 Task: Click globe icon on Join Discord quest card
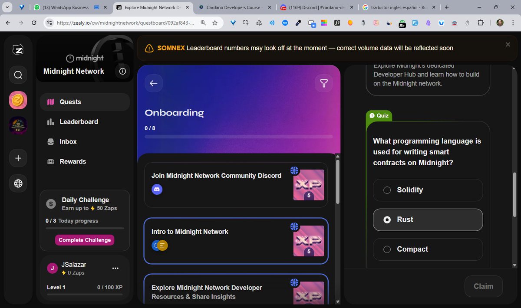pyautogui.click(x=294, y=170)
